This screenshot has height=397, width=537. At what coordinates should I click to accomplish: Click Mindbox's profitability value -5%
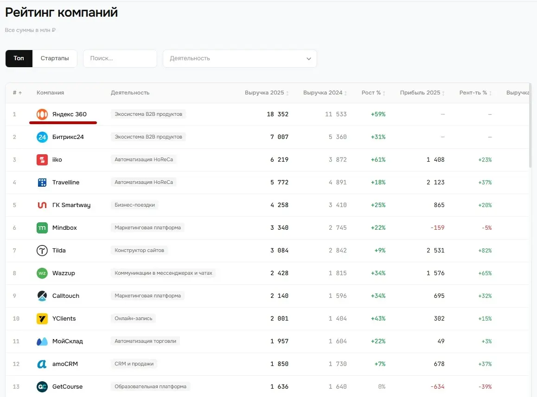coord(486,228)
